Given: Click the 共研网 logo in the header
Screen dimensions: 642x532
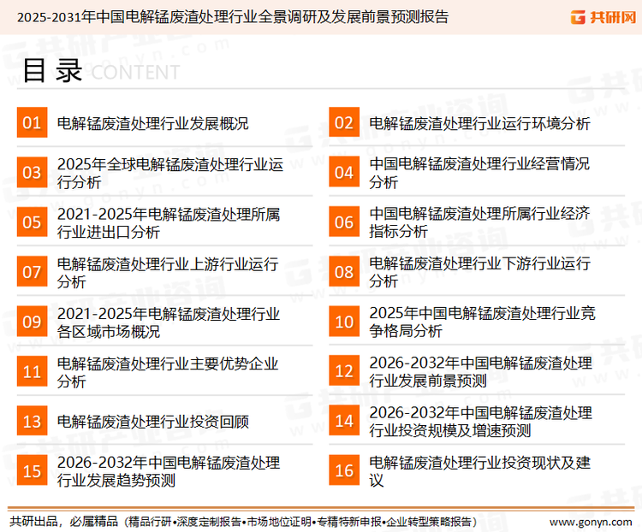Looking at the screenshot, I should [x=603, y=17].
